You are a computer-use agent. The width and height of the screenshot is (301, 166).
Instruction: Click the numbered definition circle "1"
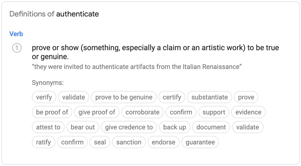coord(17,48)
